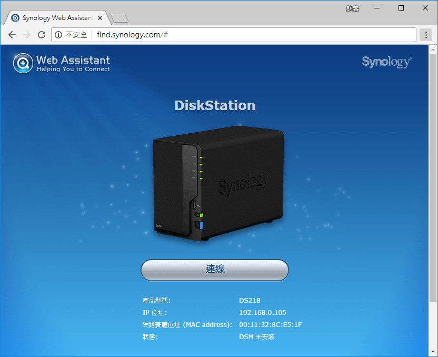Click the Synology logo in top right
Image resolution: width=438 pixels, height=357 pixels.
coord(386,62)
